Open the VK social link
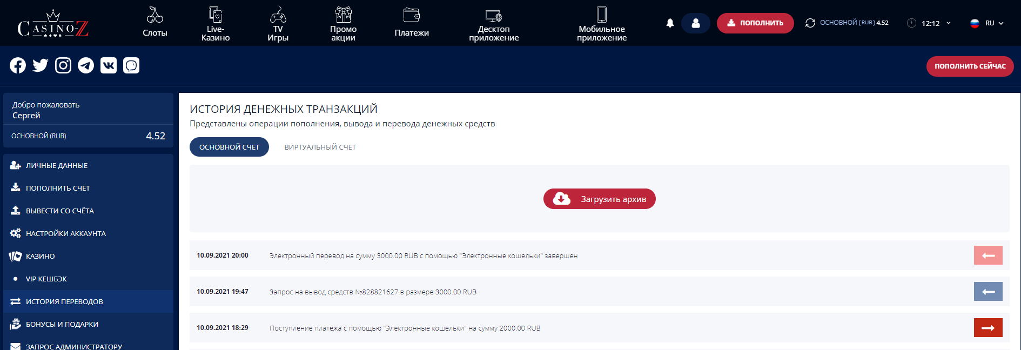This screenshot has width=1021, height=350. coord(109,65)
